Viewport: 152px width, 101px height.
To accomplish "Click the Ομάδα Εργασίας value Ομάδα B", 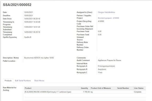I will (28, 37).
